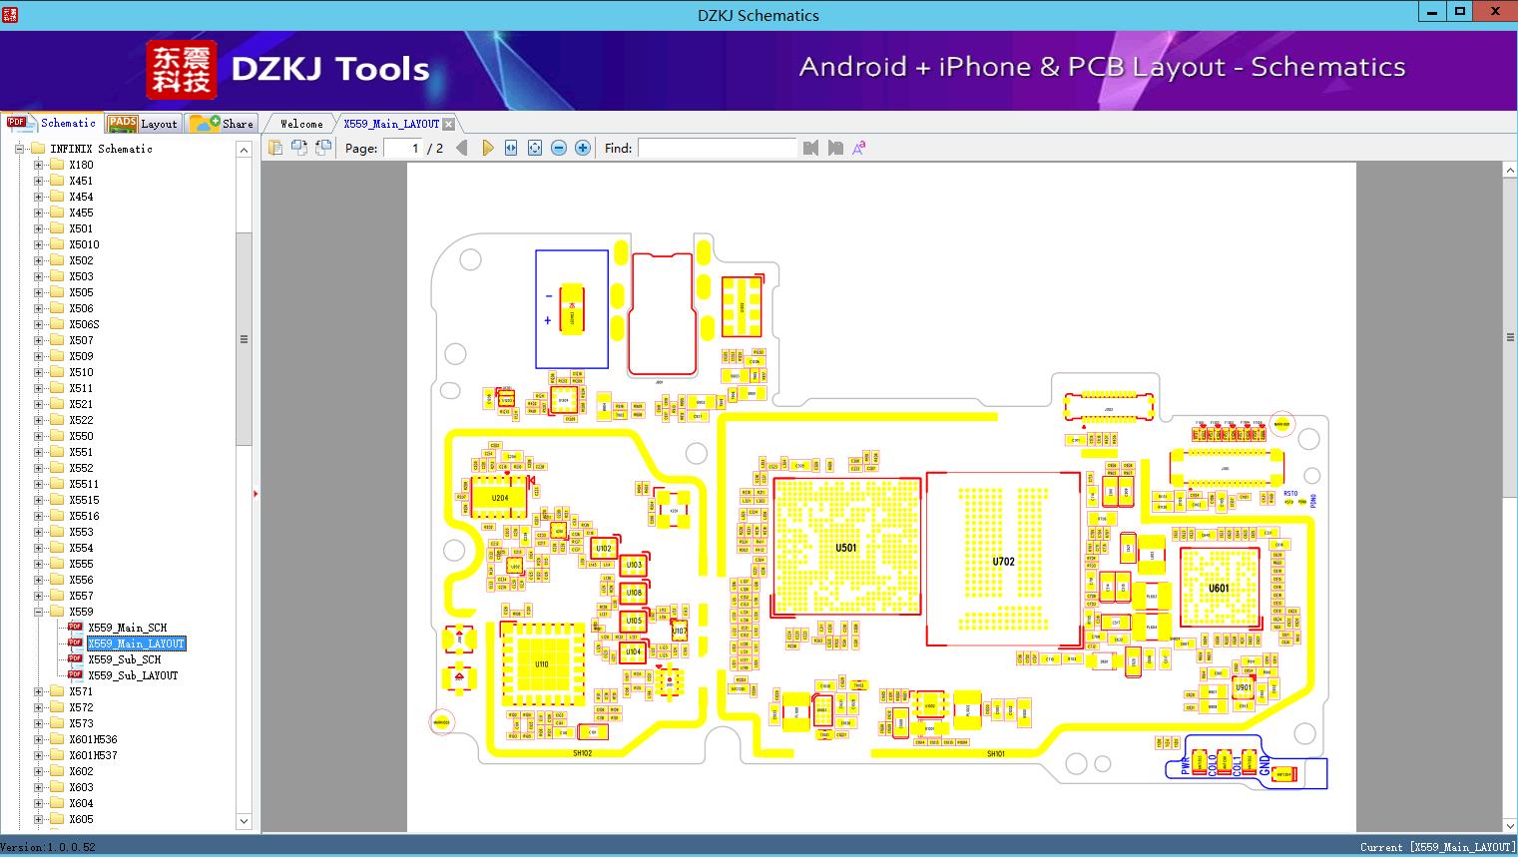Switch to the Schematic tab
The height and width of the screenshot is (857, 1518).
coord(51,123)
